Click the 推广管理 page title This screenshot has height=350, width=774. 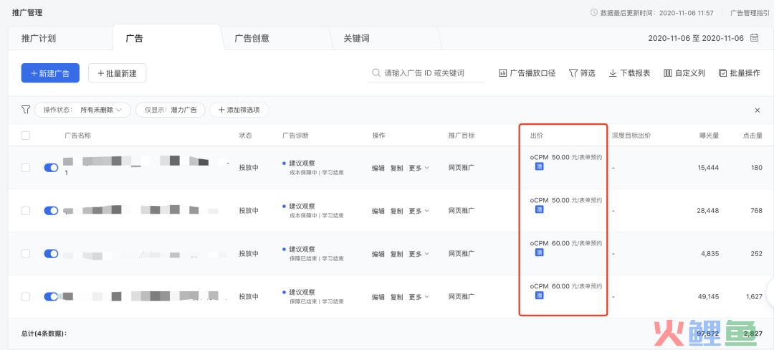pyautogui.click(x=27, y=12)
